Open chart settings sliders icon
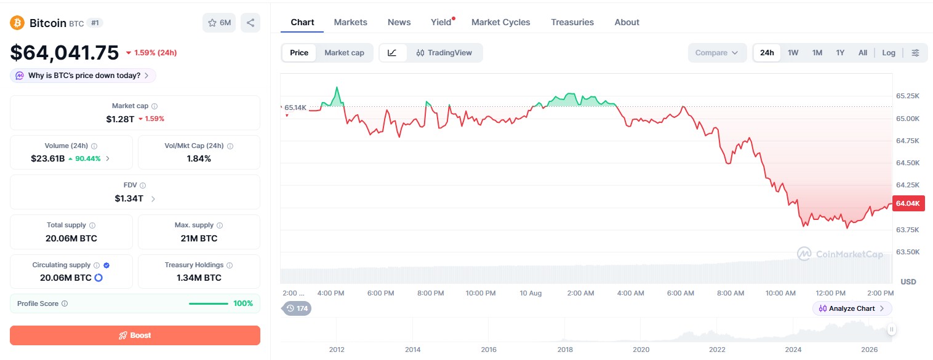 [915, 53]
